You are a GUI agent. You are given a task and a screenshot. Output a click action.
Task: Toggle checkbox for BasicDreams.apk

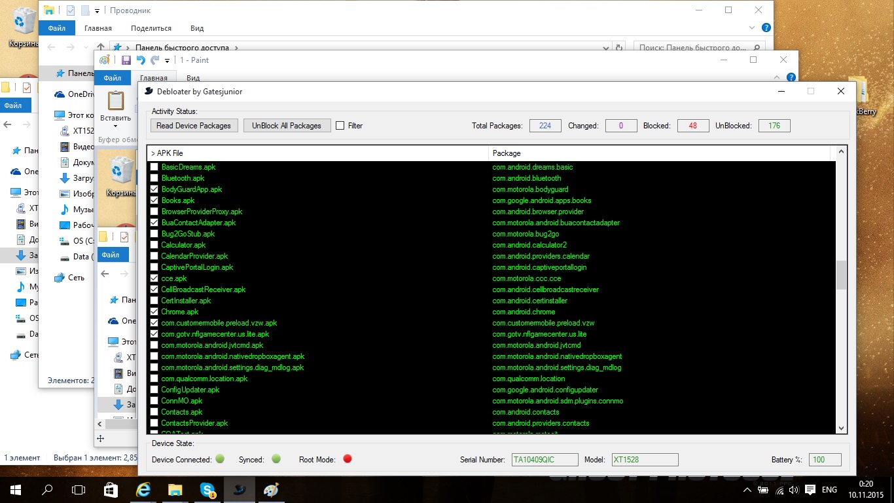(154, 167)
